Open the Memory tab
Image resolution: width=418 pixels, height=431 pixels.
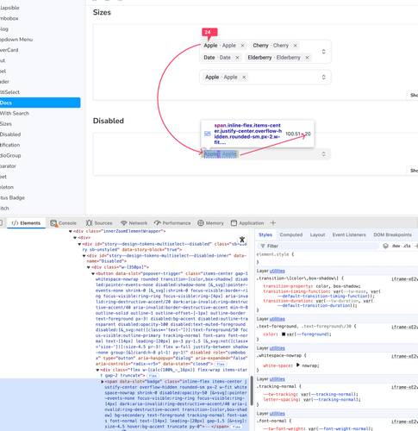[210, 223]
